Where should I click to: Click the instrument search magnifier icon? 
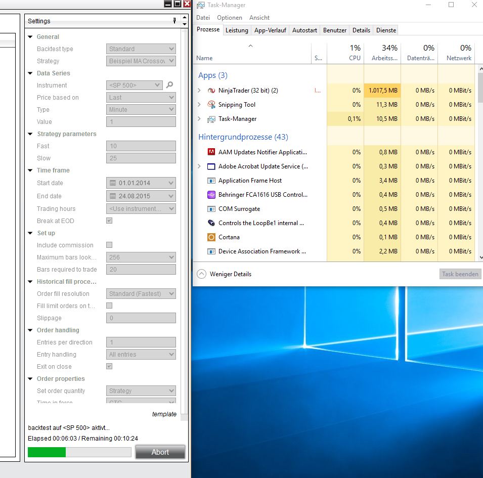[x=169, y=85]
